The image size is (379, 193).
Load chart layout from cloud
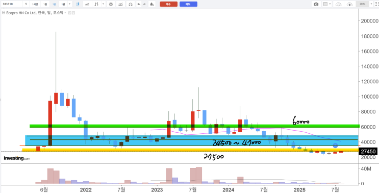click(x=339, y=4)
